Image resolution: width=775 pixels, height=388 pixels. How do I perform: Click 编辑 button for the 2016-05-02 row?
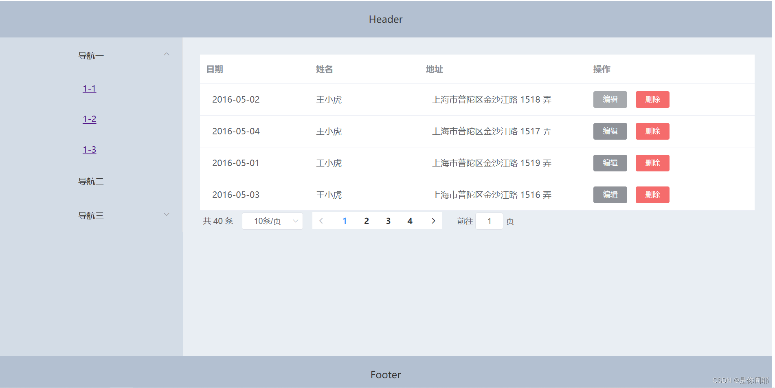point(610,99)
